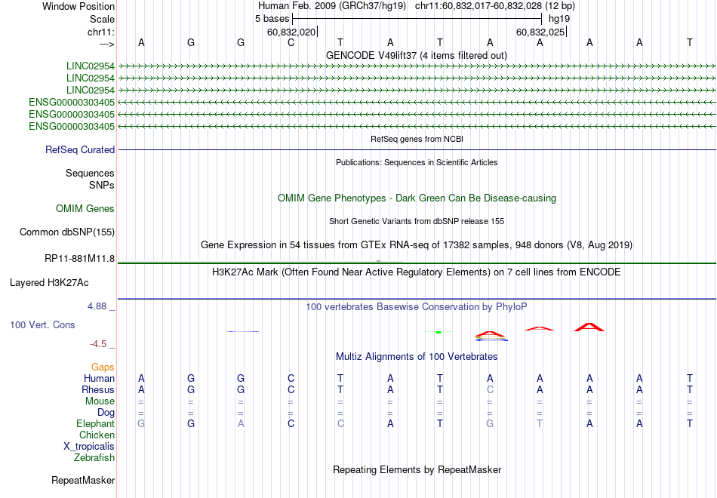The height and width of the screenshot is (498, 717).
Task: Click the Elephant alignment species label
Action: (x=95, y=424)
